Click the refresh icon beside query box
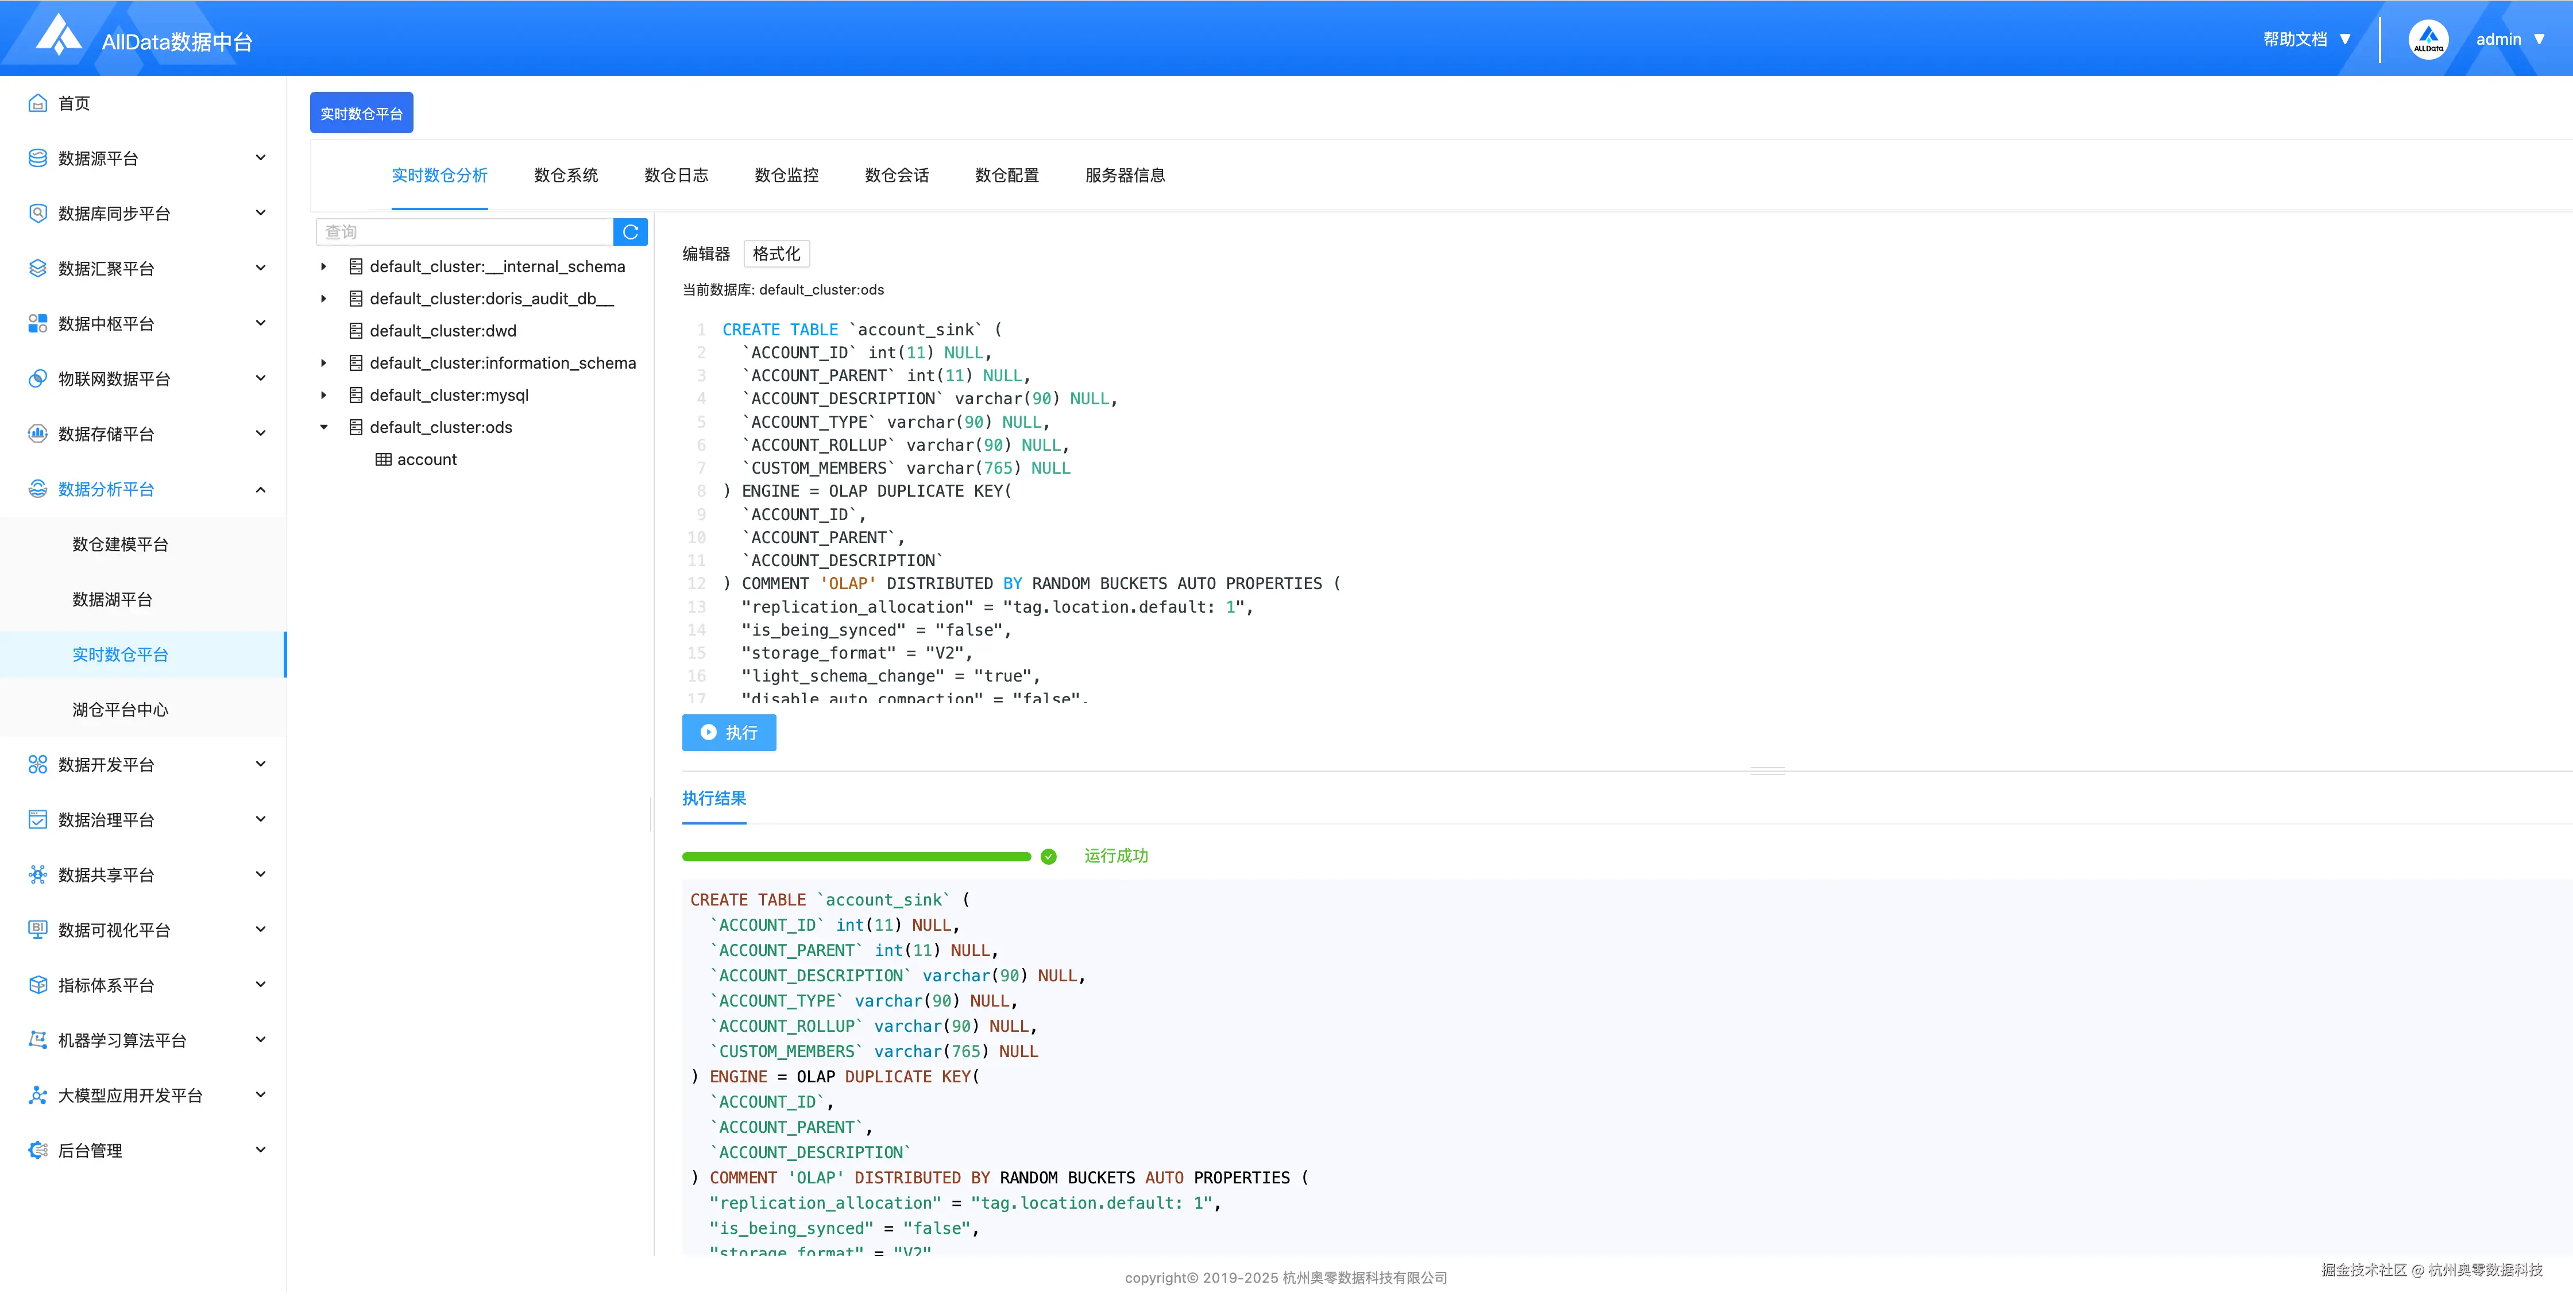This screenshot has height=1308, width=2573. pyautogui.click(x=630, y=231)
